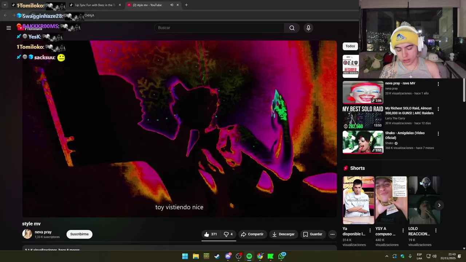The width and height of the screenshot is (466, 262).
Task: Open Discord from taskbar
Action: [228, 256]
